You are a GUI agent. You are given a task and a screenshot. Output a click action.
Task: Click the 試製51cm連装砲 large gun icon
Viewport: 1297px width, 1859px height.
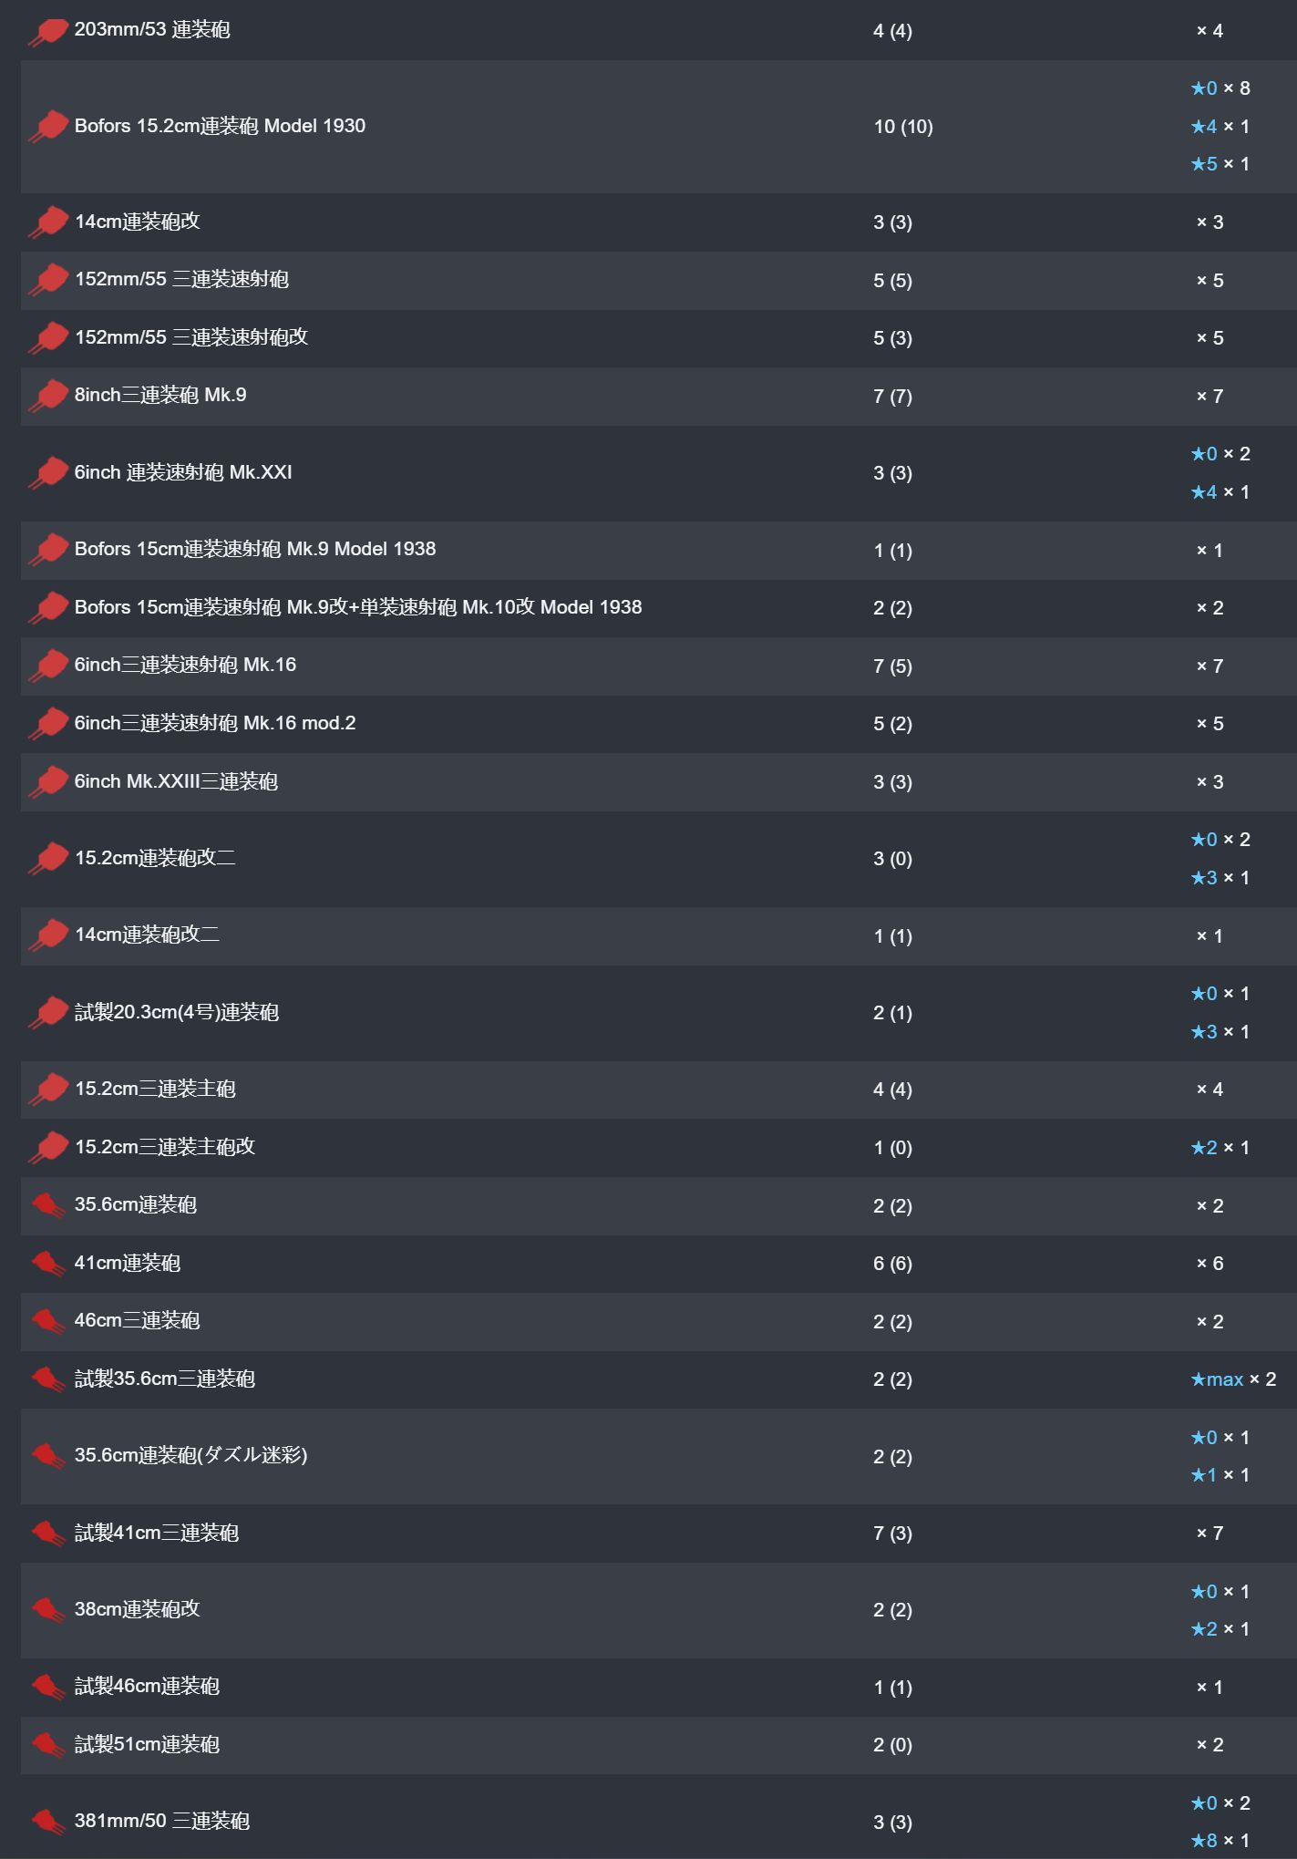[49, 1745]
